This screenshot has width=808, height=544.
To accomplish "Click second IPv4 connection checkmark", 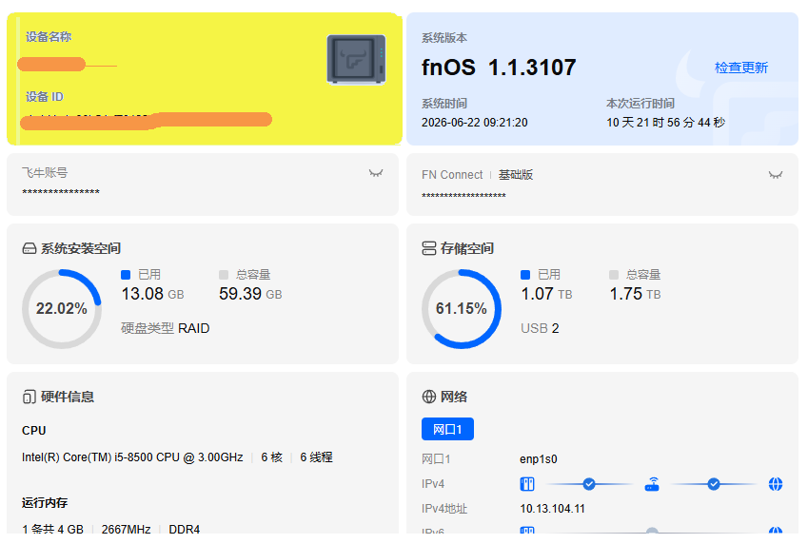I will coord(714,484).
